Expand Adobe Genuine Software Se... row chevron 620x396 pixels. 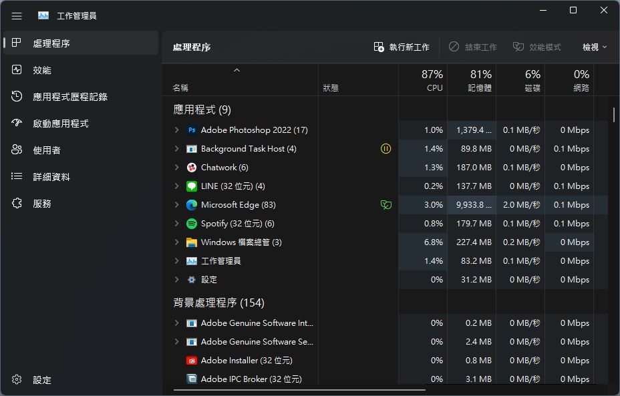point(177,342)
